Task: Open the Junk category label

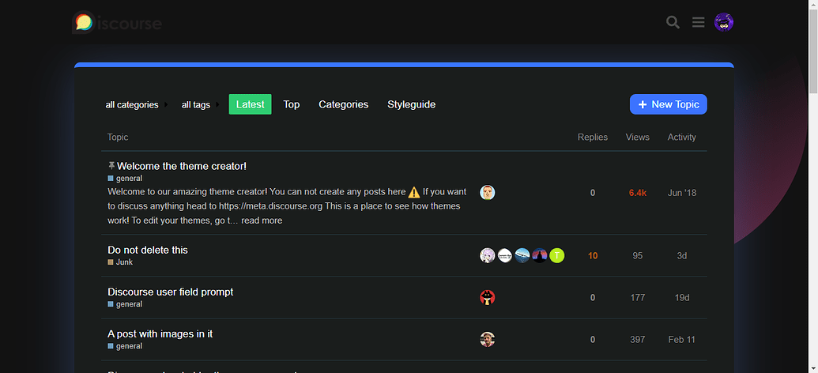Action: (124, 262)
